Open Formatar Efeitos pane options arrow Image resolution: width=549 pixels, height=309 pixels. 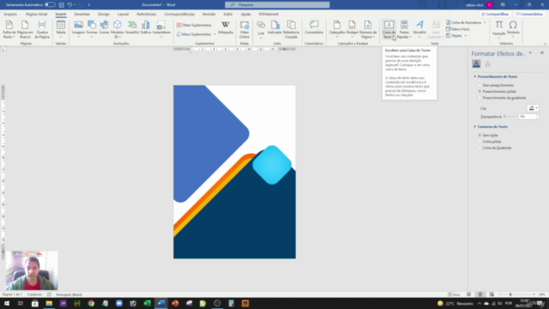click(x=530, y=53)
